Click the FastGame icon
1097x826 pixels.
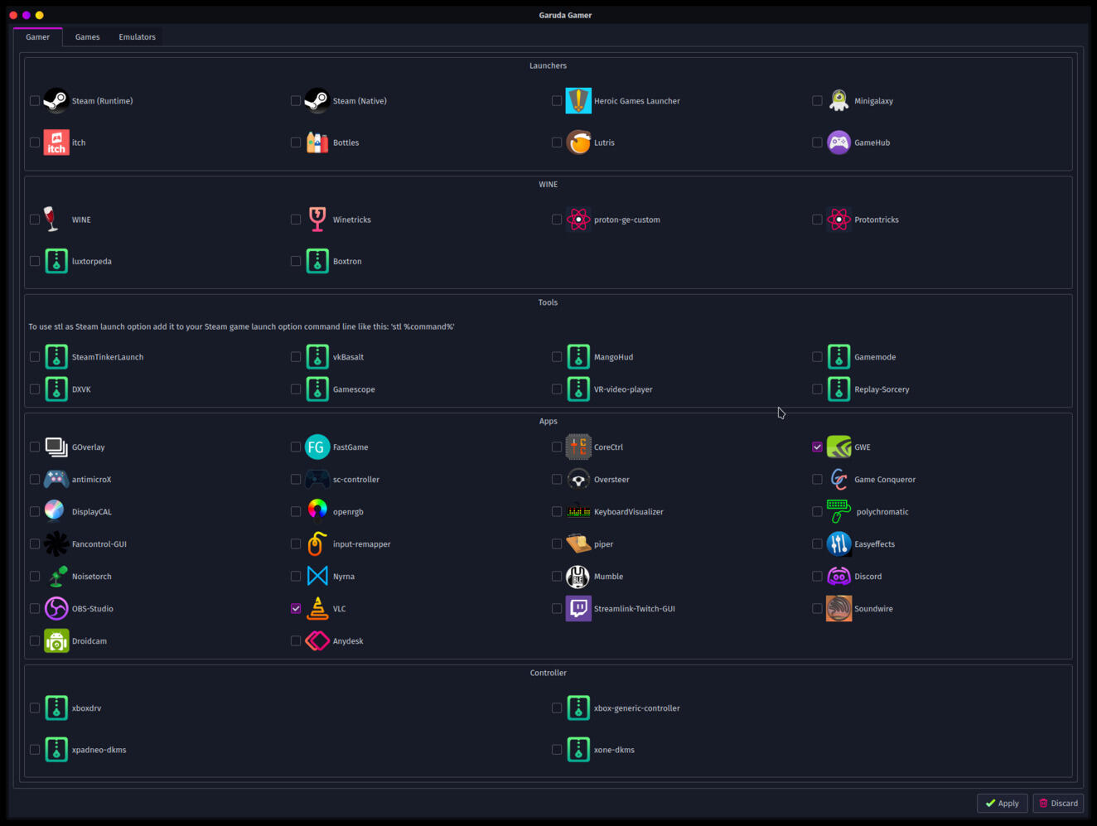pos(317,447)
